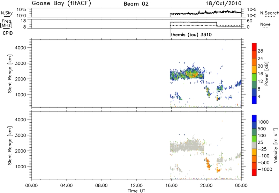Click the '16:00' time axis label
This screenshot has height=193, width=279.
[x=171, y=186]
